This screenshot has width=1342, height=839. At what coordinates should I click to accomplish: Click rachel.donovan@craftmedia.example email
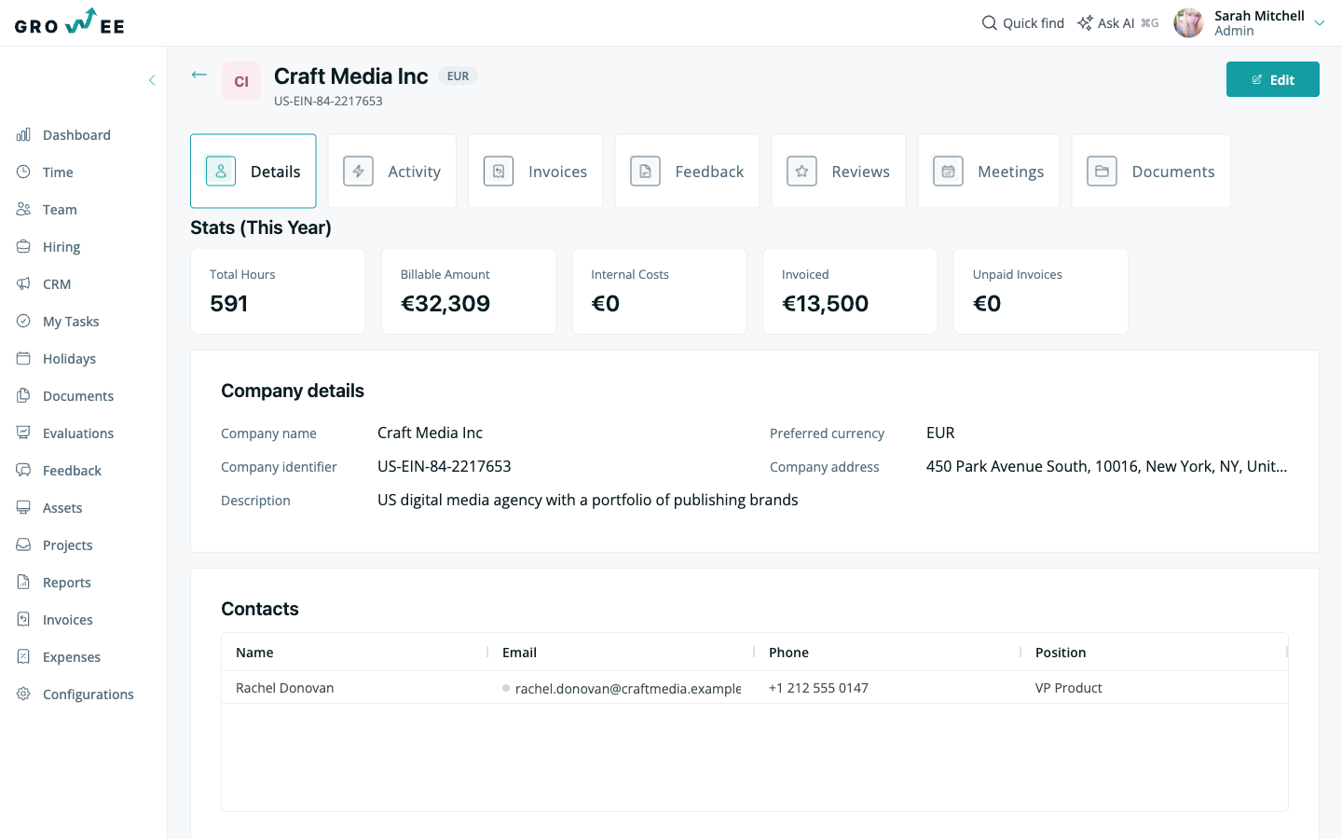tap(628, 688)
